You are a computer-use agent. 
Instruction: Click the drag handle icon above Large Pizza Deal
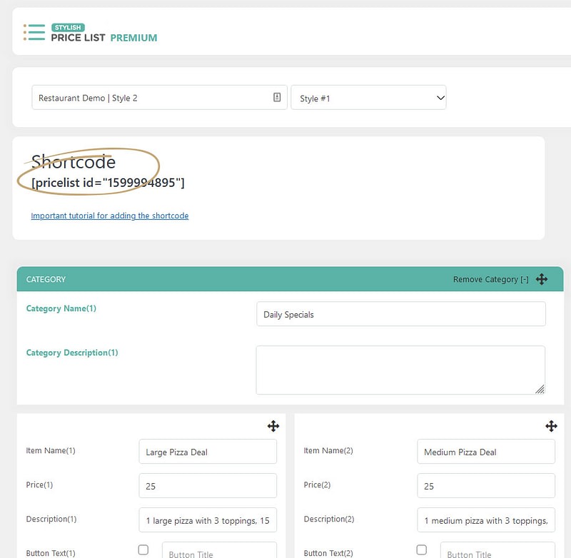click(x=273, y=426)
